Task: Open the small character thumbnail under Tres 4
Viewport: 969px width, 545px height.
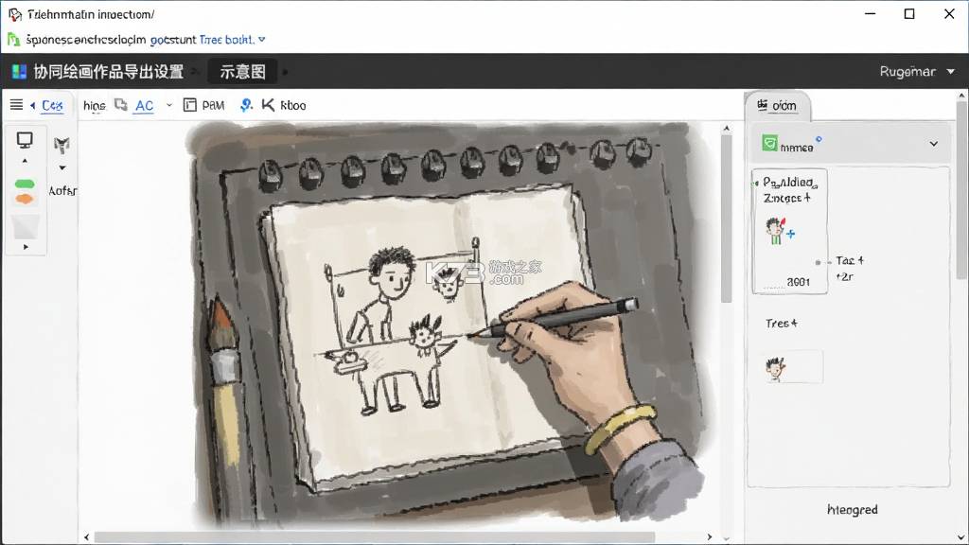Action: click(x=794, y=366)
